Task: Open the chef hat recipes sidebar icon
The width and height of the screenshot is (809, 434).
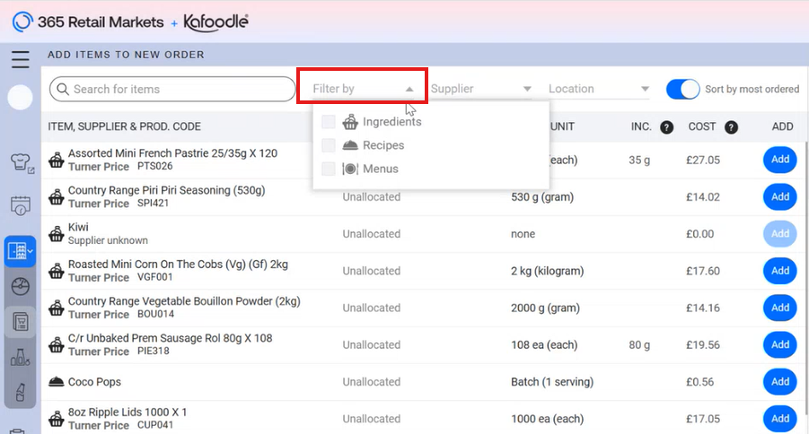Action: [22, 163]
